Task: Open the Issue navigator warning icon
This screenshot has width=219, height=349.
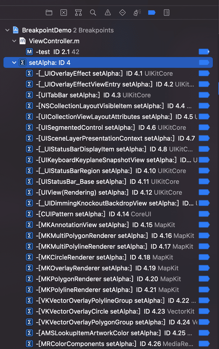Action: coord(108,13)
